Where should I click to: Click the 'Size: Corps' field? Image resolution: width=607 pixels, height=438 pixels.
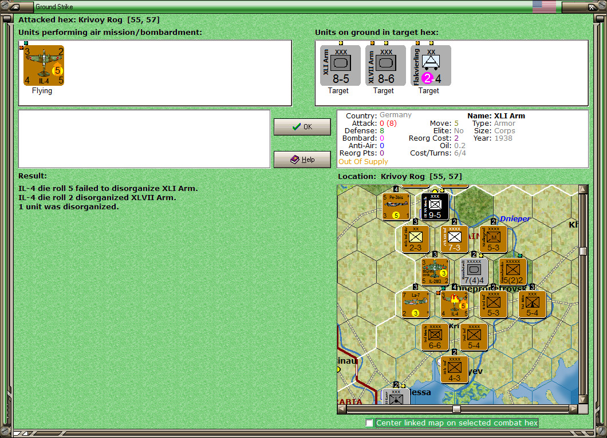[495, 131]
